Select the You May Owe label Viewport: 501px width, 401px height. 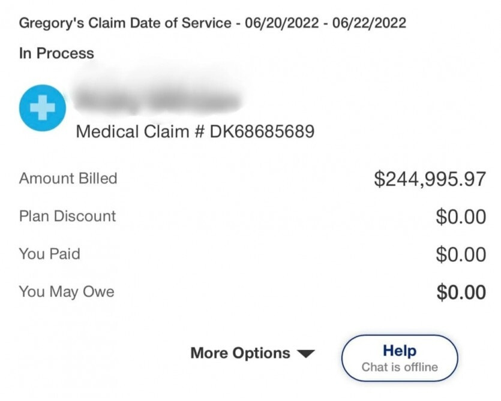pos(67,292)
